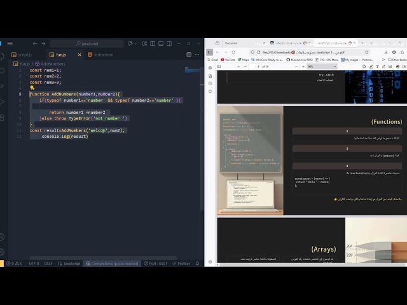This screenshot has width=407, height=305.
Task: Open the Gmail bookmark
Action: pyautogui.click(x=213, y=60)
